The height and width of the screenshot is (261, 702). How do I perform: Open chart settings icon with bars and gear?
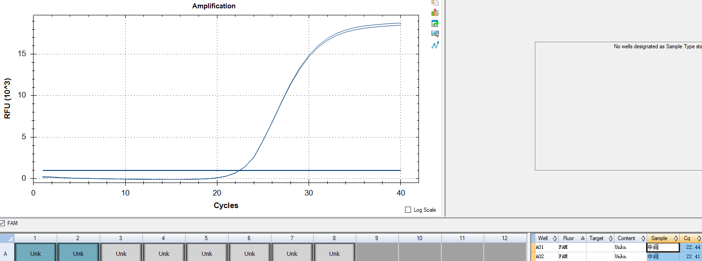pyautogui.click(x=435, y=13)
